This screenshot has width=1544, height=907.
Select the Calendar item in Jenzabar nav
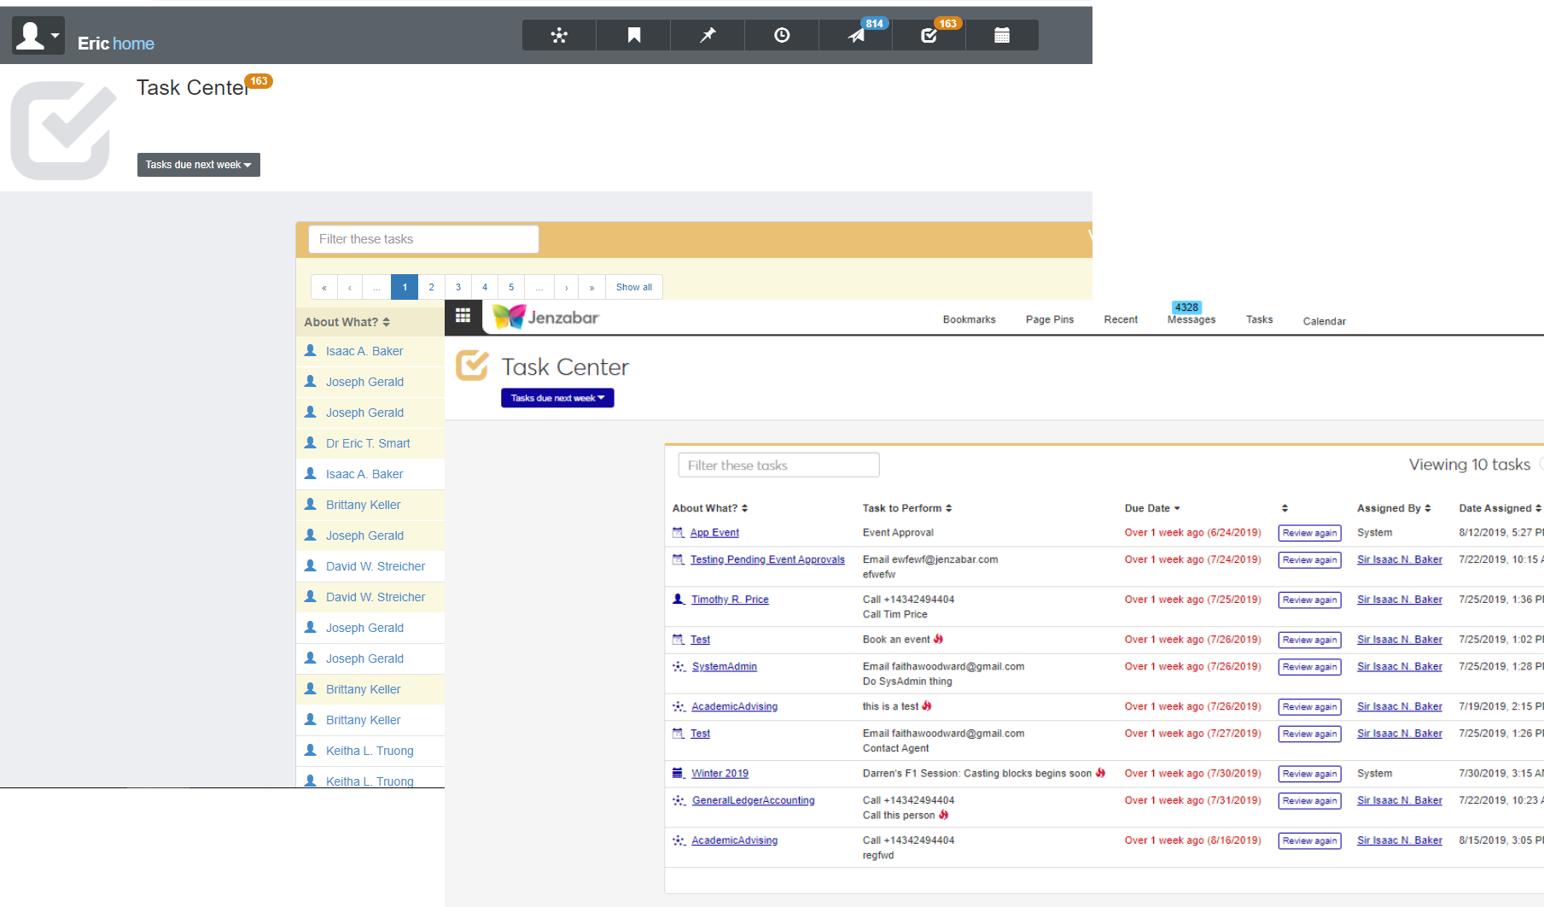click(x=1324, y=321)
